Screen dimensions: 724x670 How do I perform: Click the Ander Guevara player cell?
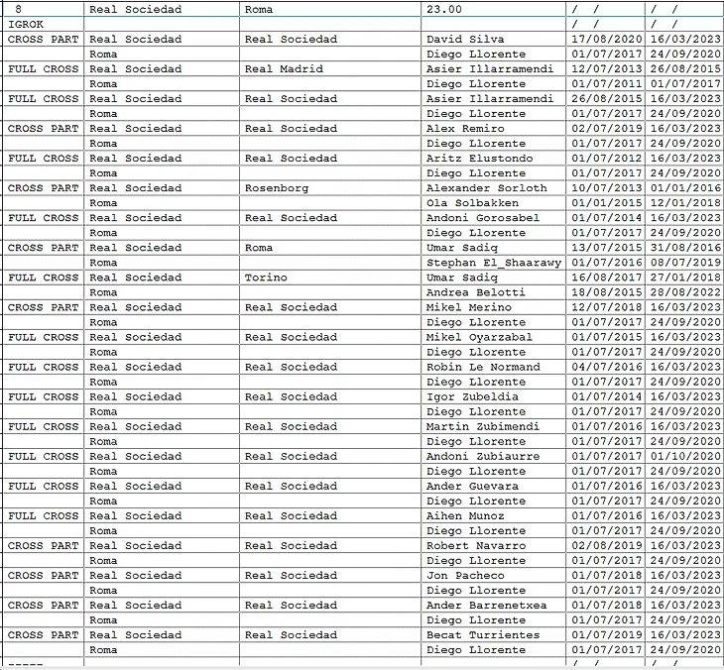[493, 487]
